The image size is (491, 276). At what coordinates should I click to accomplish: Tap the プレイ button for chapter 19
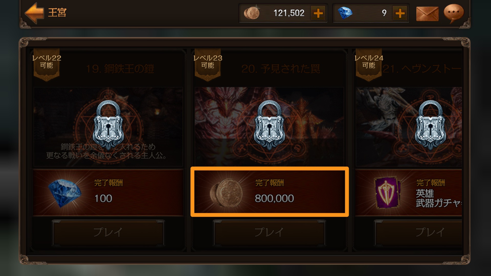click(x=108, y=233)
